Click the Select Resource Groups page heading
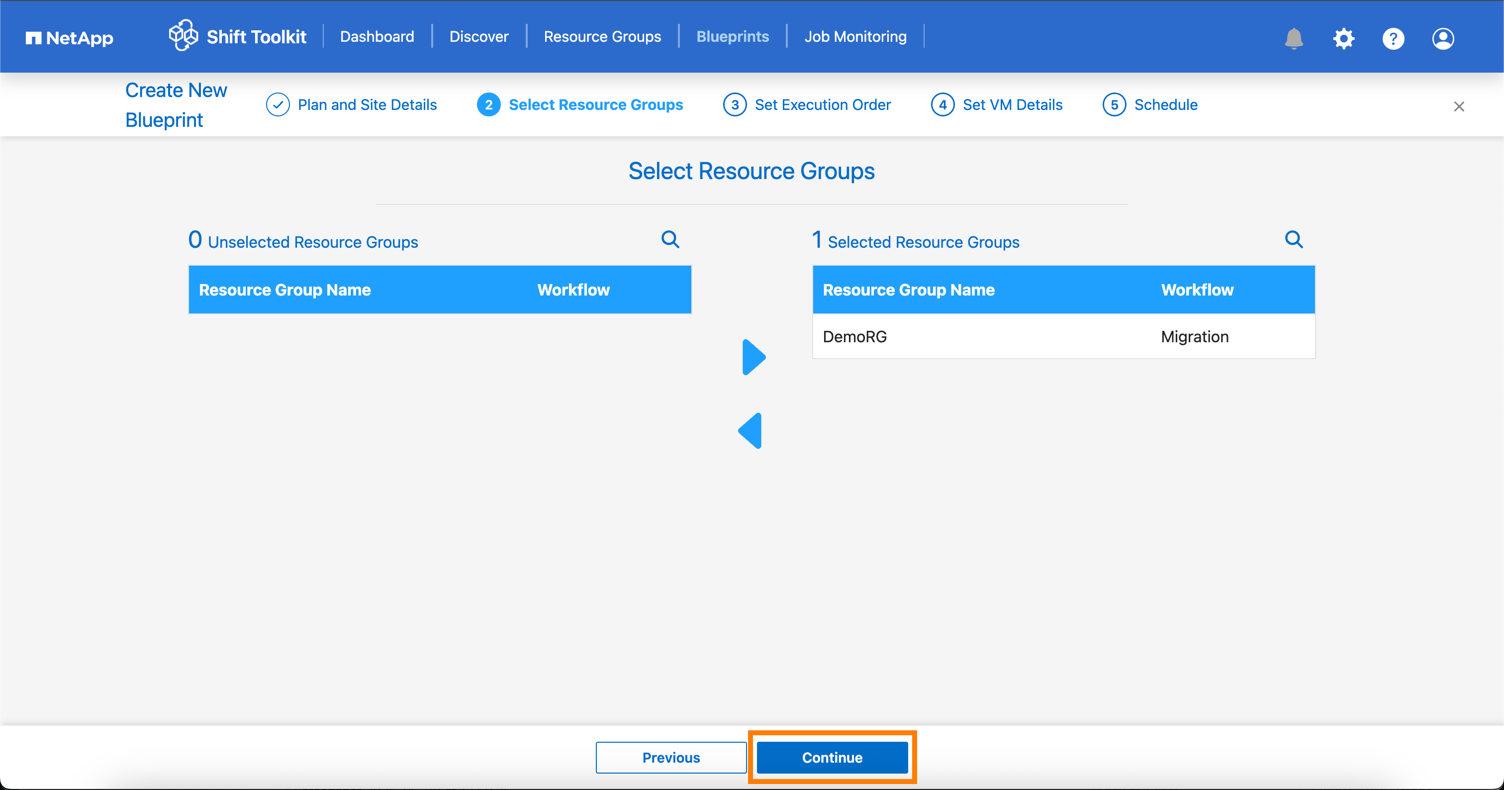 (x=752, y=171)
